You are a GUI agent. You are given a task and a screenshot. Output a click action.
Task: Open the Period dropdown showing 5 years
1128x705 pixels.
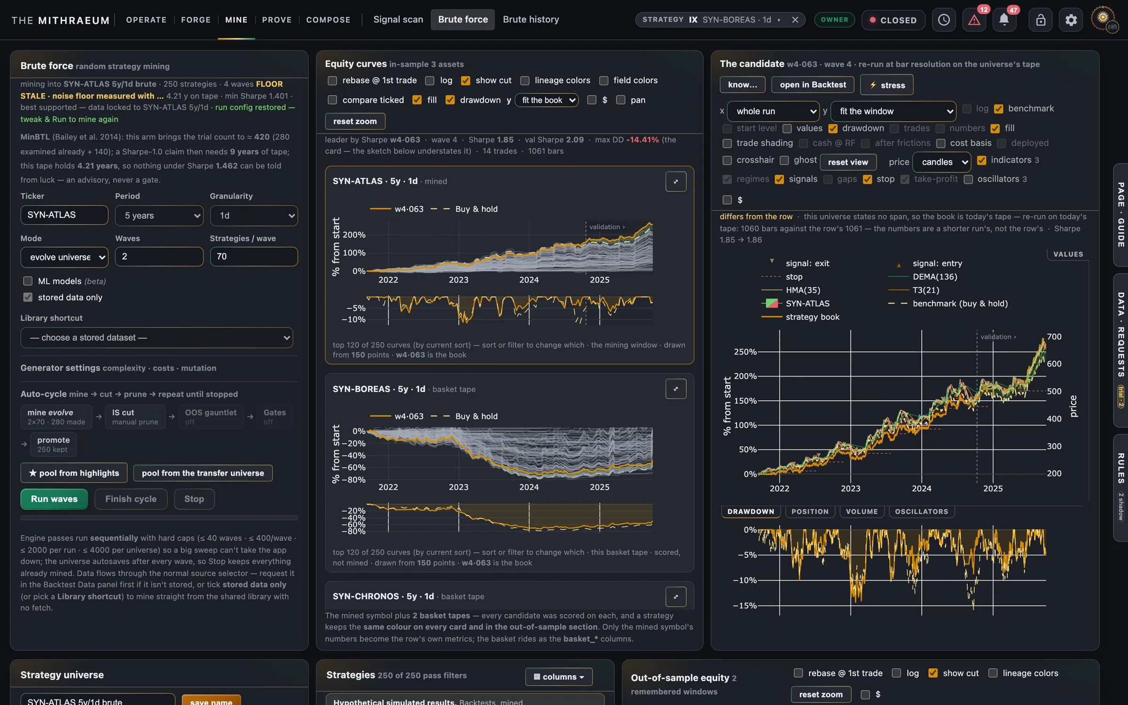coord(159,216)
